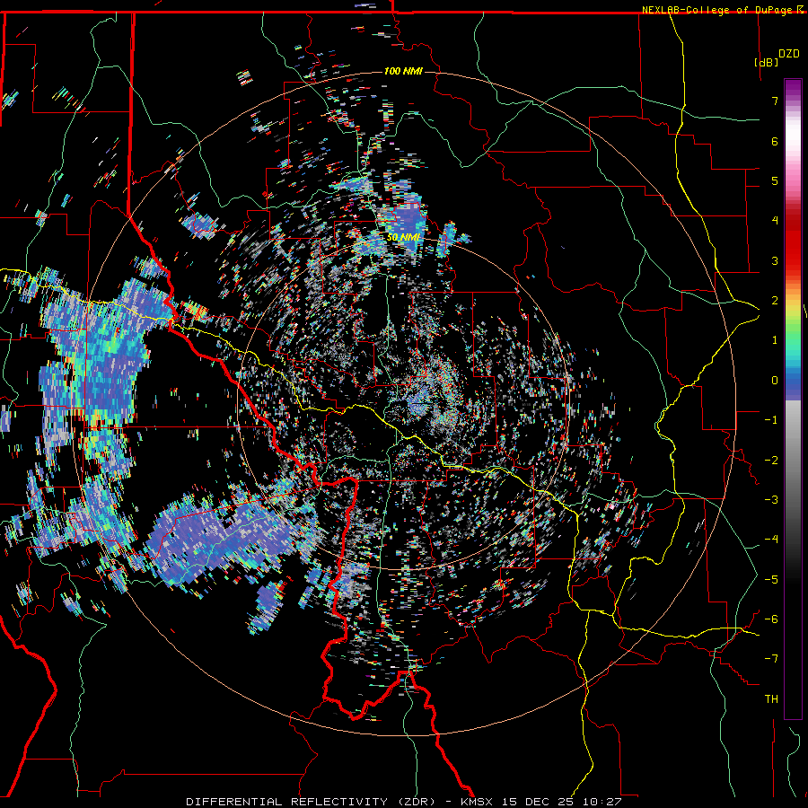Click the 'DZD' legend title
808x808 pixels.
pos(788,54)
